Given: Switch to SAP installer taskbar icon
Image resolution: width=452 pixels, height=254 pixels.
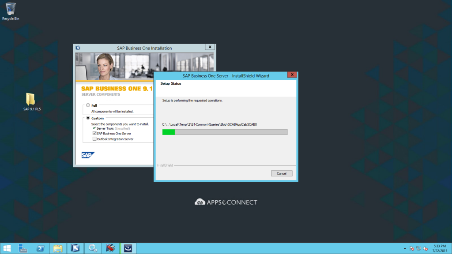Looking at the screenshot, I should (x=75, y=248).
